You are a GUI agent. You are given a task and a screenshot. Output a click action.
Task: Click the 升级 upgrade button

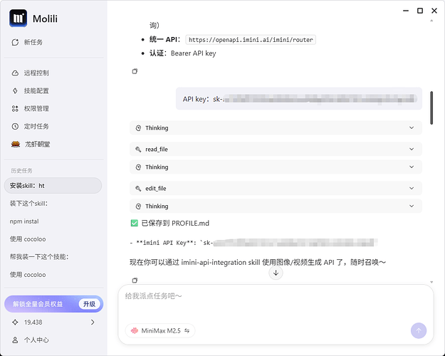point(89,304)
